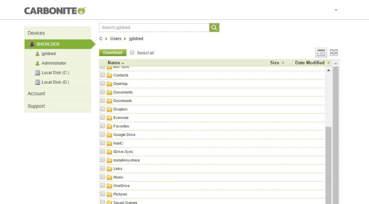369x204 pixels.
Task: Click the green search magnifier button
Action: [214, 28]
